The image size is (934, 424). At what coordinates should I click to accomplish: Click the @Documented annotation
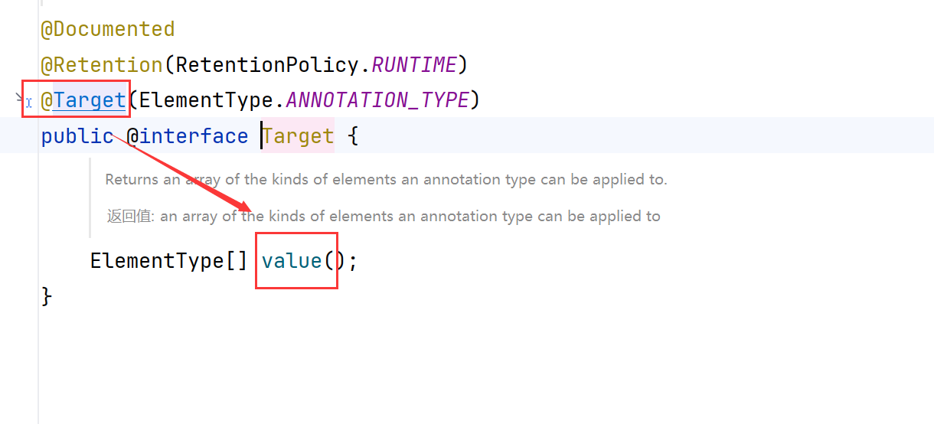coord(107,29)
